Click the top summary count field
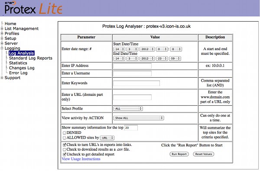Viewport: 260px width, 171px height. click(131, 128)
